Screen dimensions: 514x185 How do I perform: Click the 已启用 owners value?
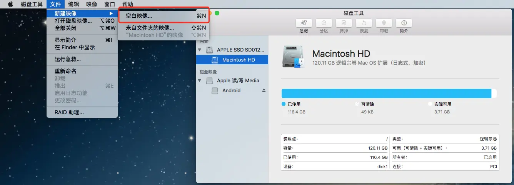[490, 157]
